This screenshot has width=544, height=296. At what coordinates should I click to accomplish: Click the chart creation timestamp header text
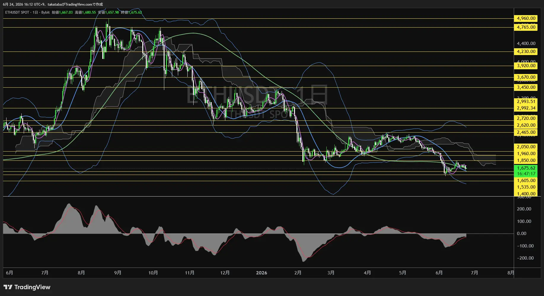53,4
